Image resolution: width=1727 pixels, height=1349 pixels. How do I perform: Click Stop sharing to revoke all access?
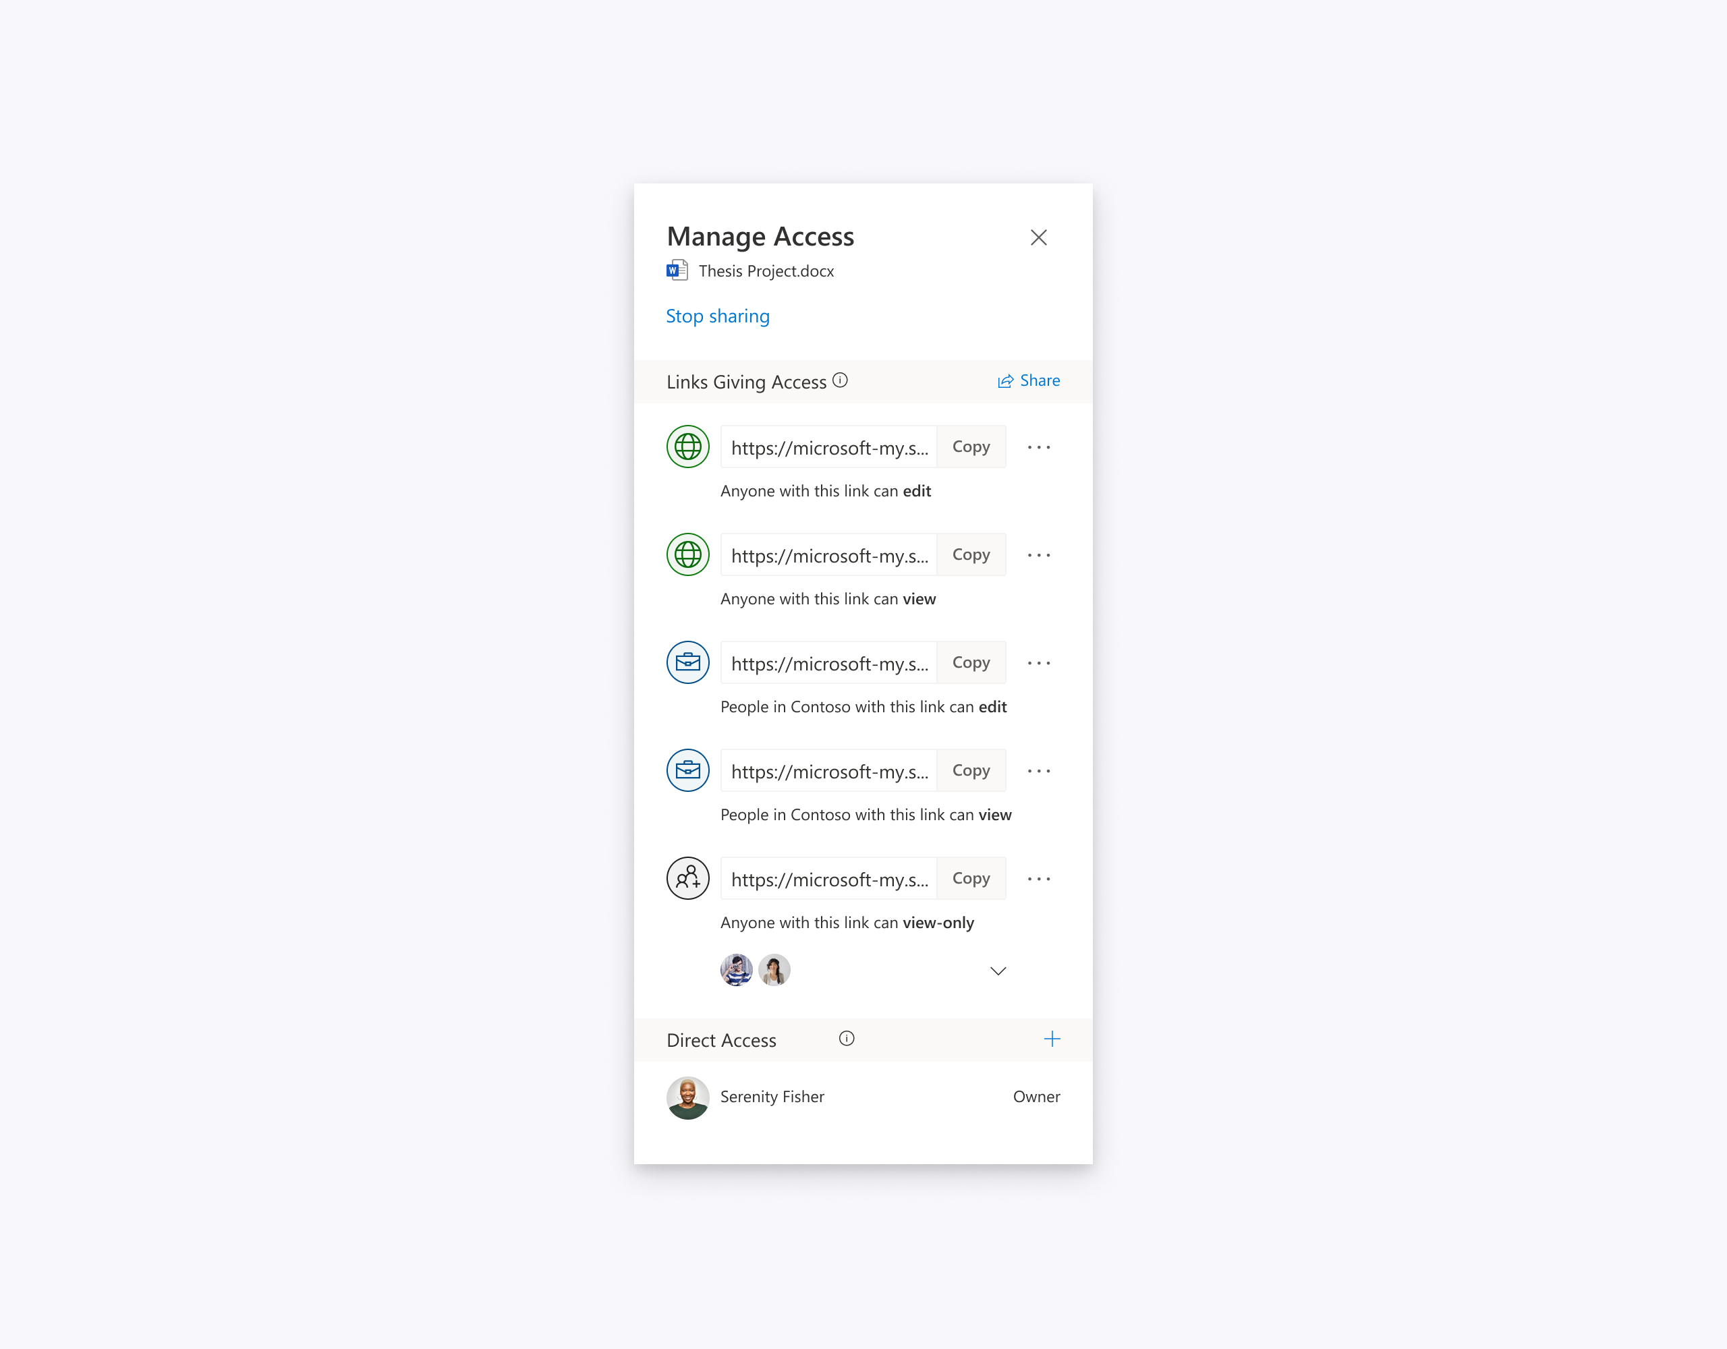[x=719, y=316]
